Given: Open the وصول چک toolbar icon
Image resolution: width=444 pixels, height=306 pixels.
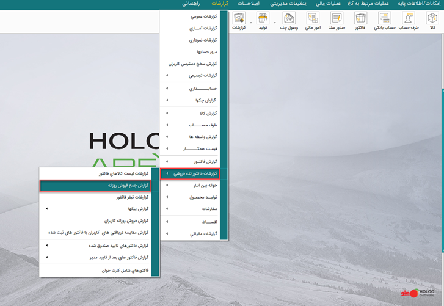Looking at the screenshot, I should 289,21.
